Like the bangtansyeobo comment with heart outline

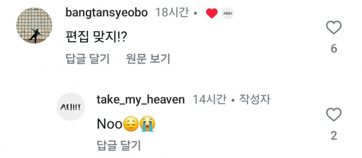point(333,27)
